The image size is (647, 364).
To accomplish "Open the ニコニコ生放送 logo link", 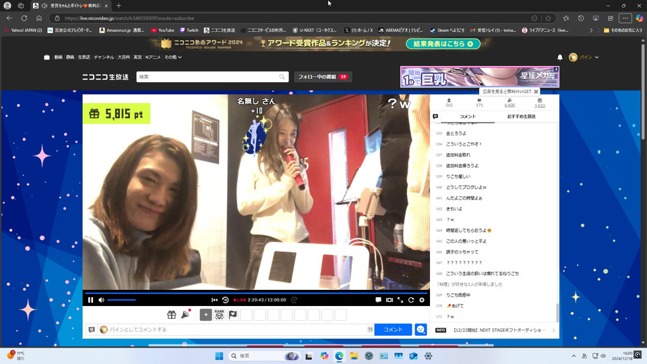I will click(105, 77).
